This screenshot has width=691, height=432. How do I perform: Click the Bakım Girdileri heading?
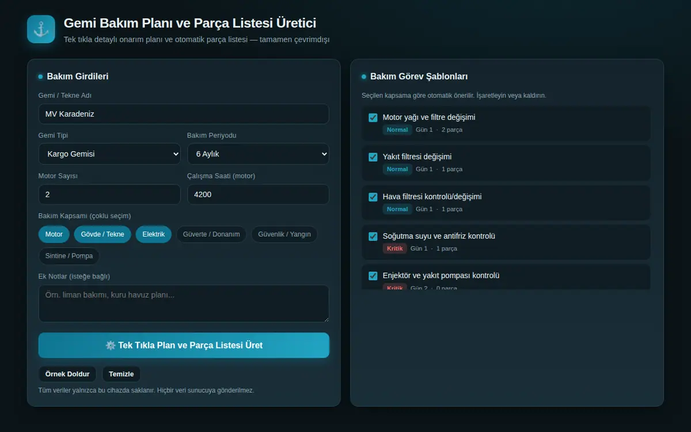pos(78,77)
